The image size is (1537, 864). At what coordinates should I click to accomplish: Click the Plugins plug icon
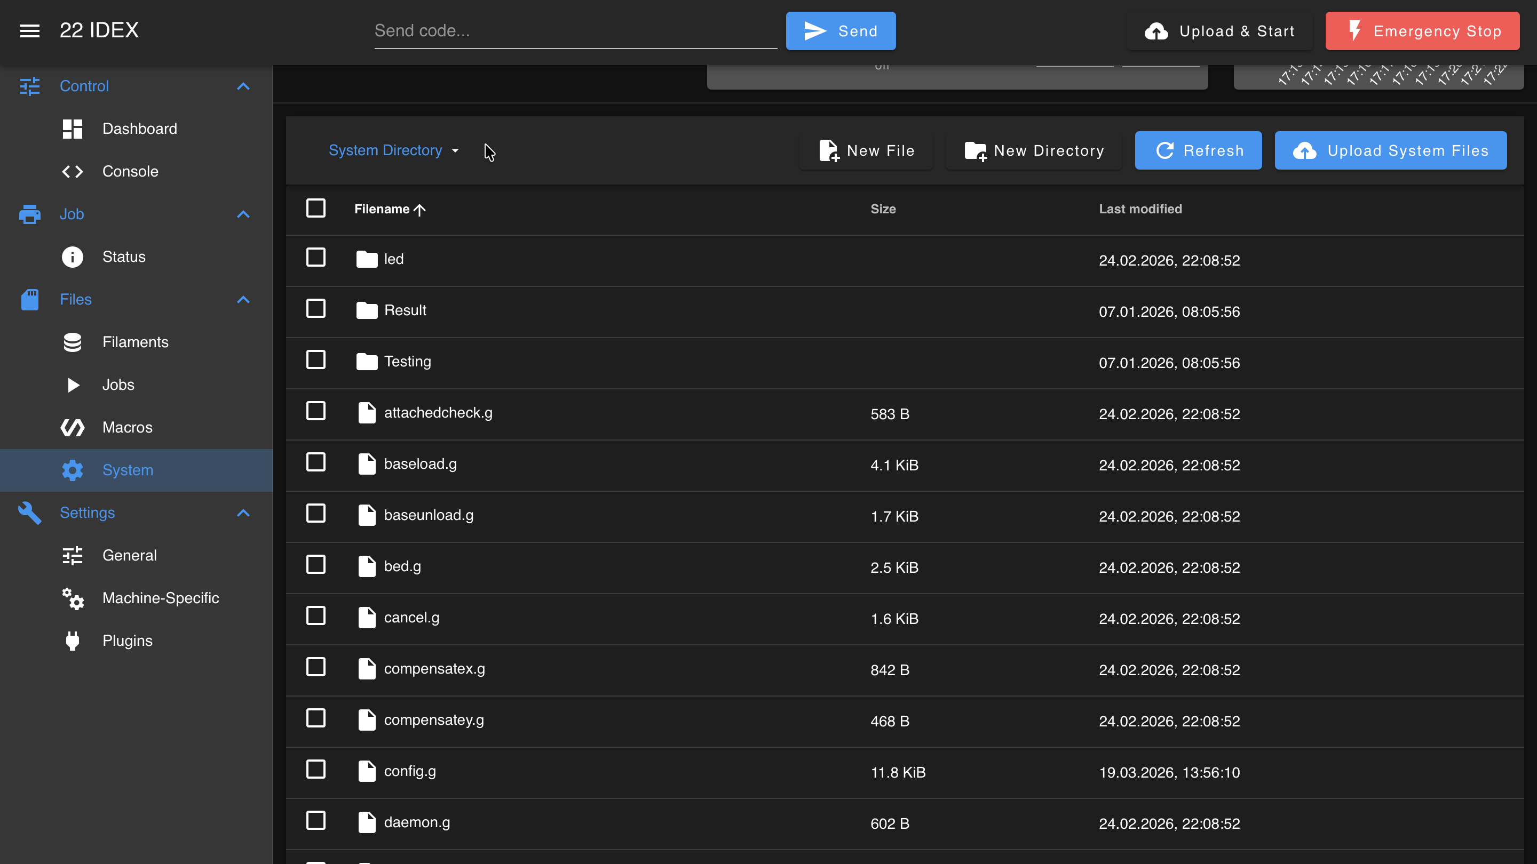[x=73, y=641]
